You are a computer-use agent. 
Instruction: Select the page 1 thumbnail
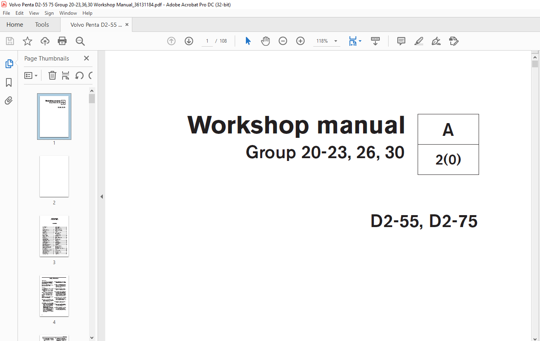[x=54, y=116]
